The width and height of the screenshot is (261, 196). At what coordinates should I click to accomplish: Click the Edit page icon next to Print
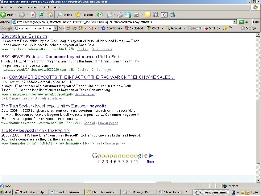(x=128, y=15)
